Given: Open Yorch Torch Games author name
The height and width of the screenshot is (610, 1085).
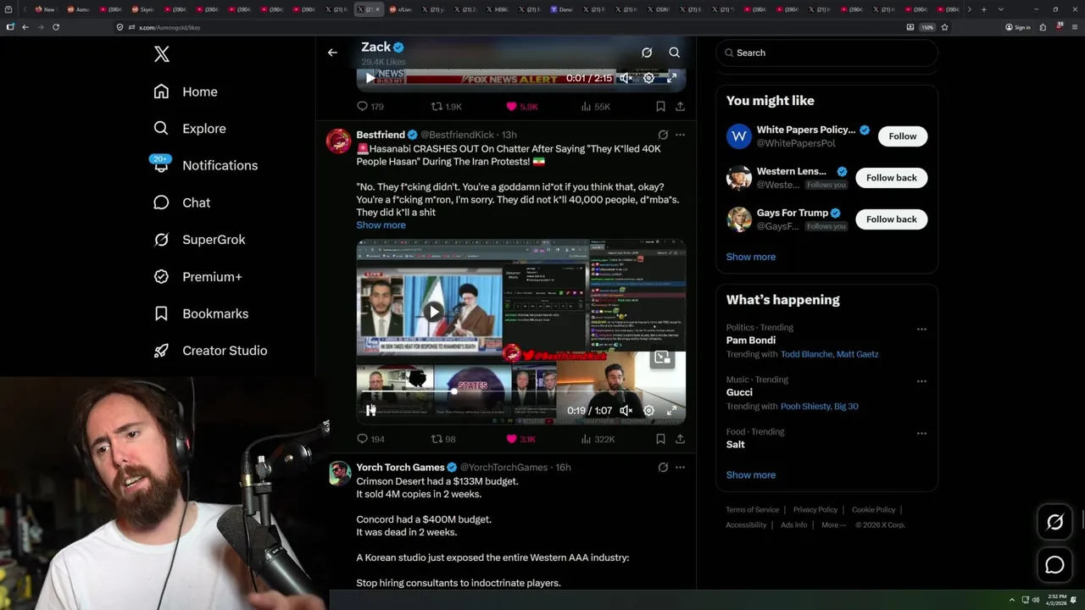Looking at the screenshot, I should point(400,468).
